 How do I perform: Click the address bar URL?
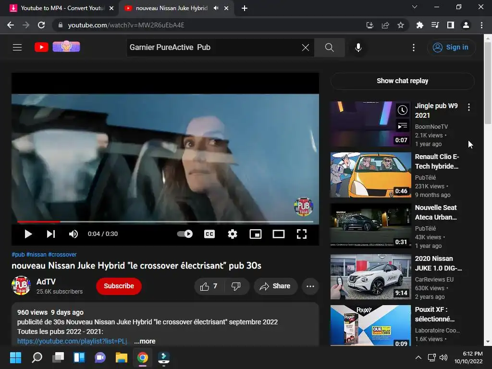[126, 25]
